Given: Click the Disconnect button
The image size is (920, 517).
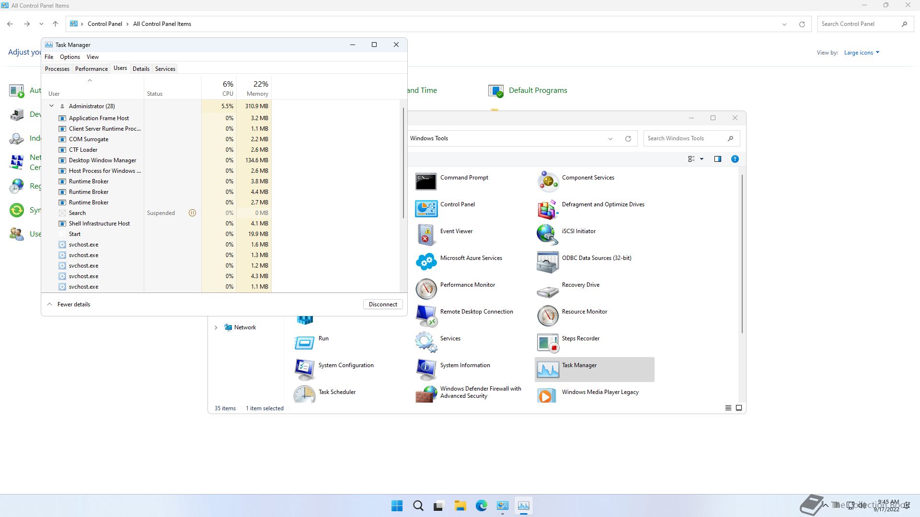Looking at the screenshot, I should (383, 304).
